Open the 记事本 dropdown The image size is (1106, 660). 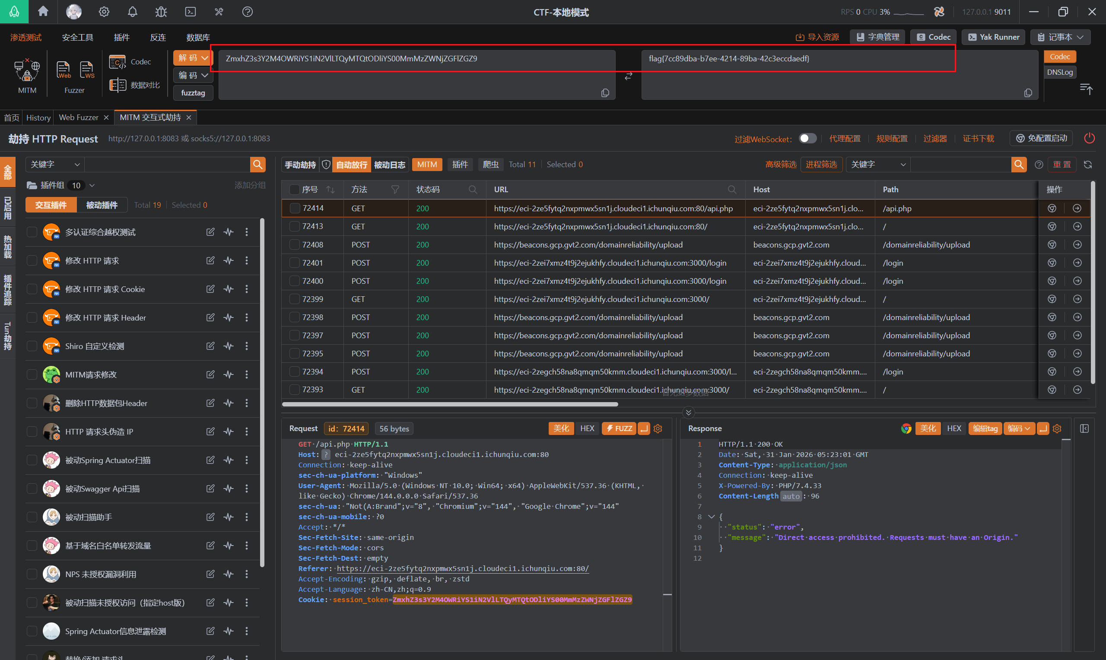pos(1060,37)
